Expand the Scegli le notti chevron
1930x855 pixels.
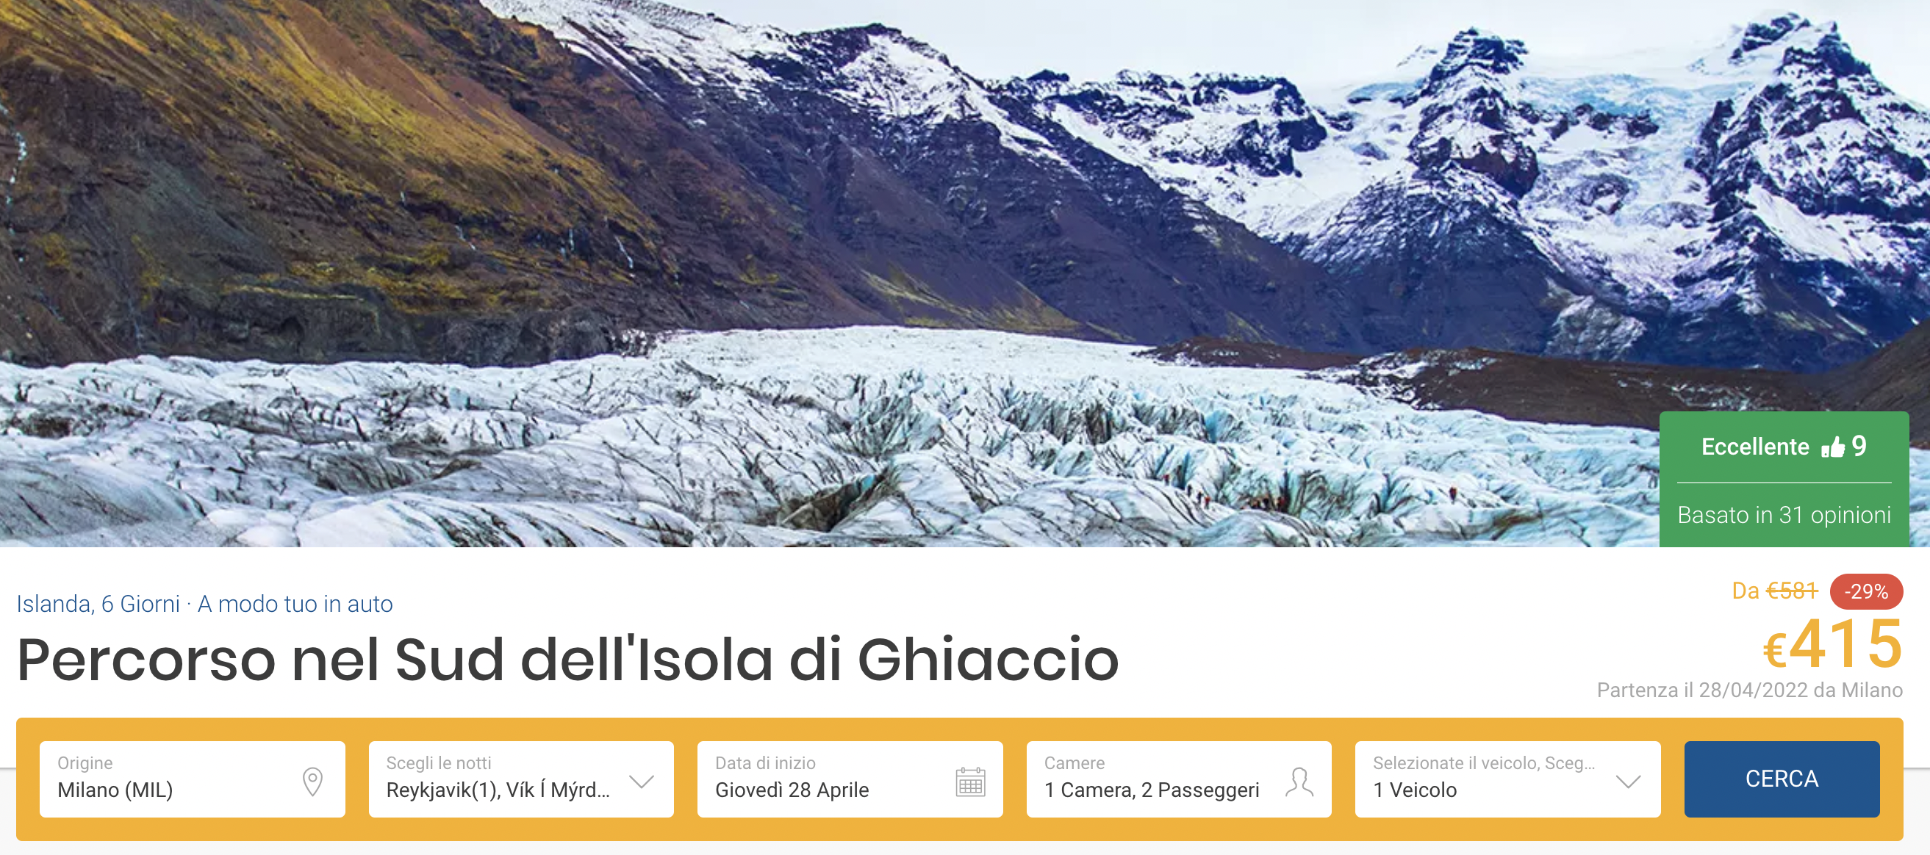[642, 781]
